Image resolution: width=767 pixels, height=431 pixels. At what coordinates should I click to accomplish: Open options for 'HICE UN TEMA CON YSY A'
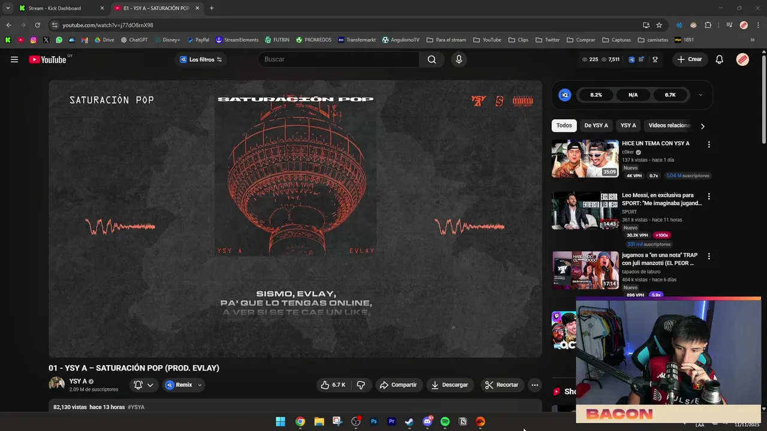point(709,144)
